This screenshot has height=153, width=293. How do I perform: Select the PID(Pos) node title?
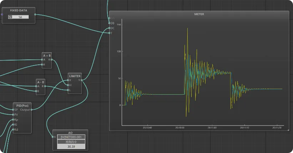[x=22, y=106]
